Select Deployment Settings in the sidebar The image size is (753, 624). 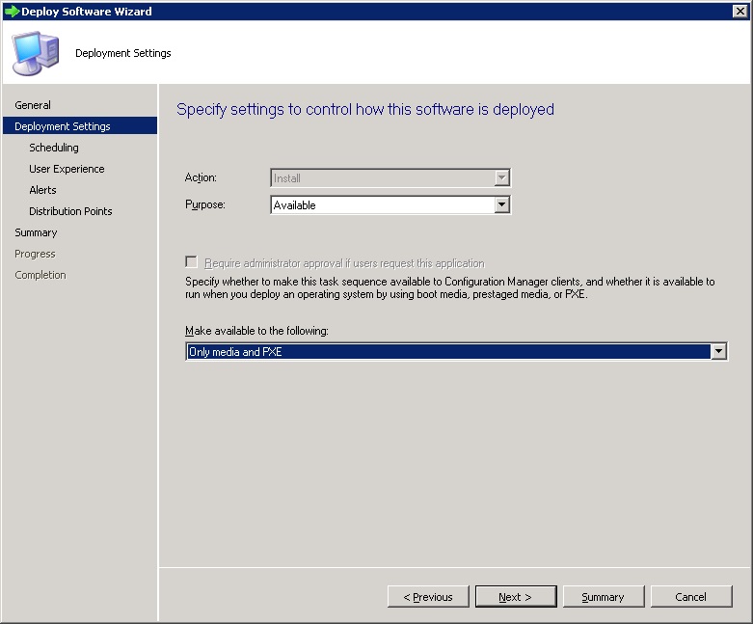pos(62,126)
